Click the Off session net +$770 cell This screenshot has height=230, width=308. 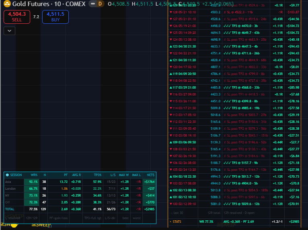click(149, 202)
